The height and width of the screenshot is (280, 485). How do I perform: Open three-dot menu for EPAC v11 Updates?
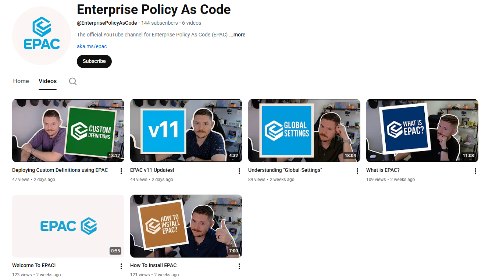(239, 171)
